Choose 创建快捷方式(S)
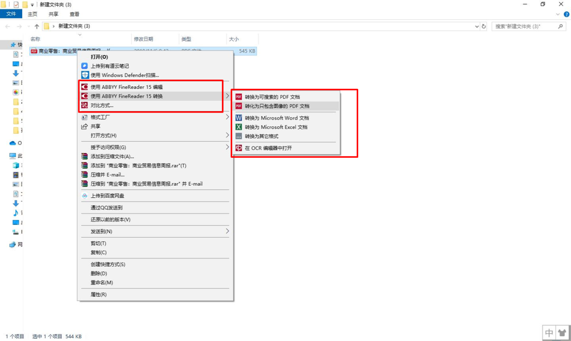The height and width of the screenshot is (341, 571). [155, 264]
